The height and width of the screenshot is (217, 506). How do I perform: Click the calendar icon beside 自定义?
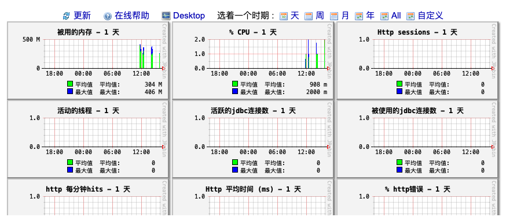(x=410, y=16)
